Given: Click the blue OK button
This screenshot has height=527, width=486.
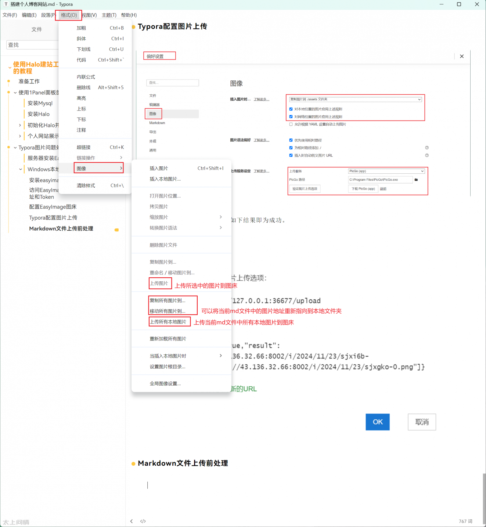Looking at the screenshot, I should 378,422.
